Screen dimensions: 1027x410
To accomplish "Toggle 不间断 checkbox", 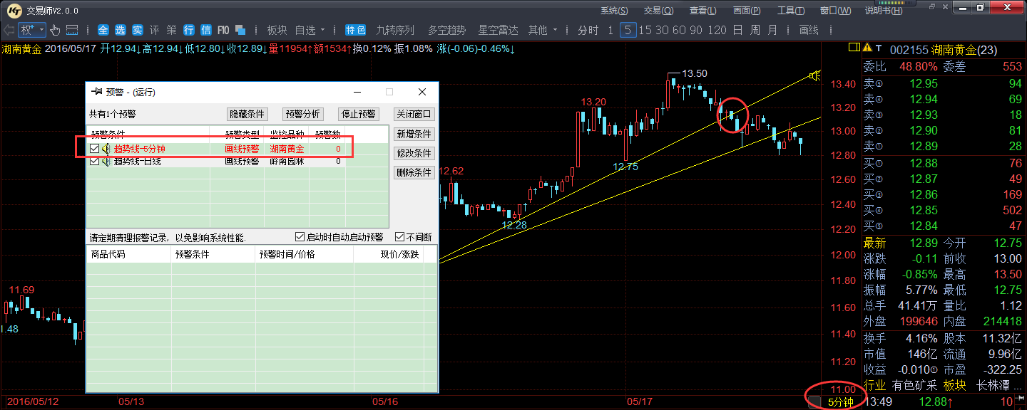I will (x=399, y=237).
